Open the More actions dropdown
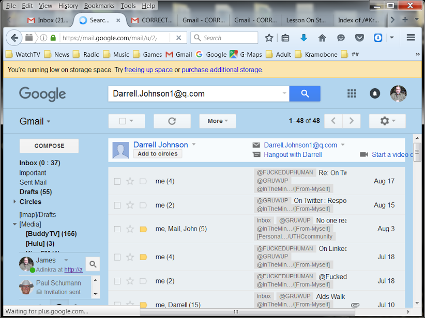This screenshot has height=318, width=425. [217, 121]
